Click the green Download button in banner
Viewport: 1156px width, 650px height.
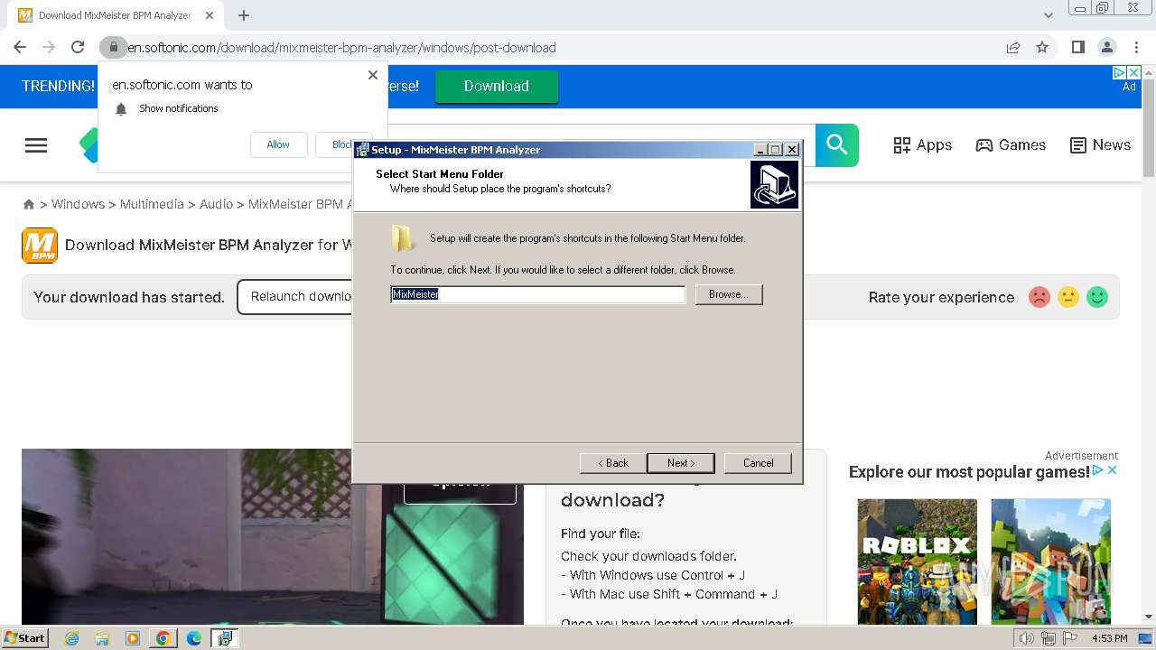coord(497,87)
